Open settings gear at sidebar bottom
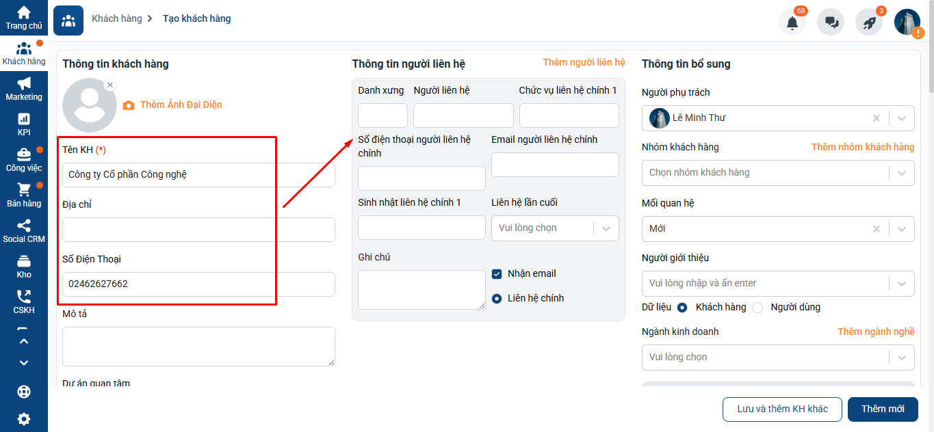 (x=24, y=419)
